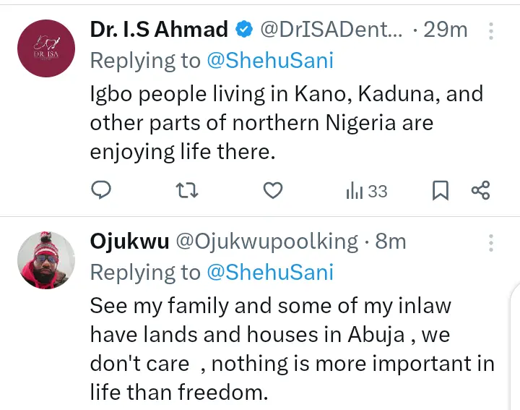Share Dr. I.S Ahmad's tweet
Viewport: 520px width, 410px height.
click(481, 190)
